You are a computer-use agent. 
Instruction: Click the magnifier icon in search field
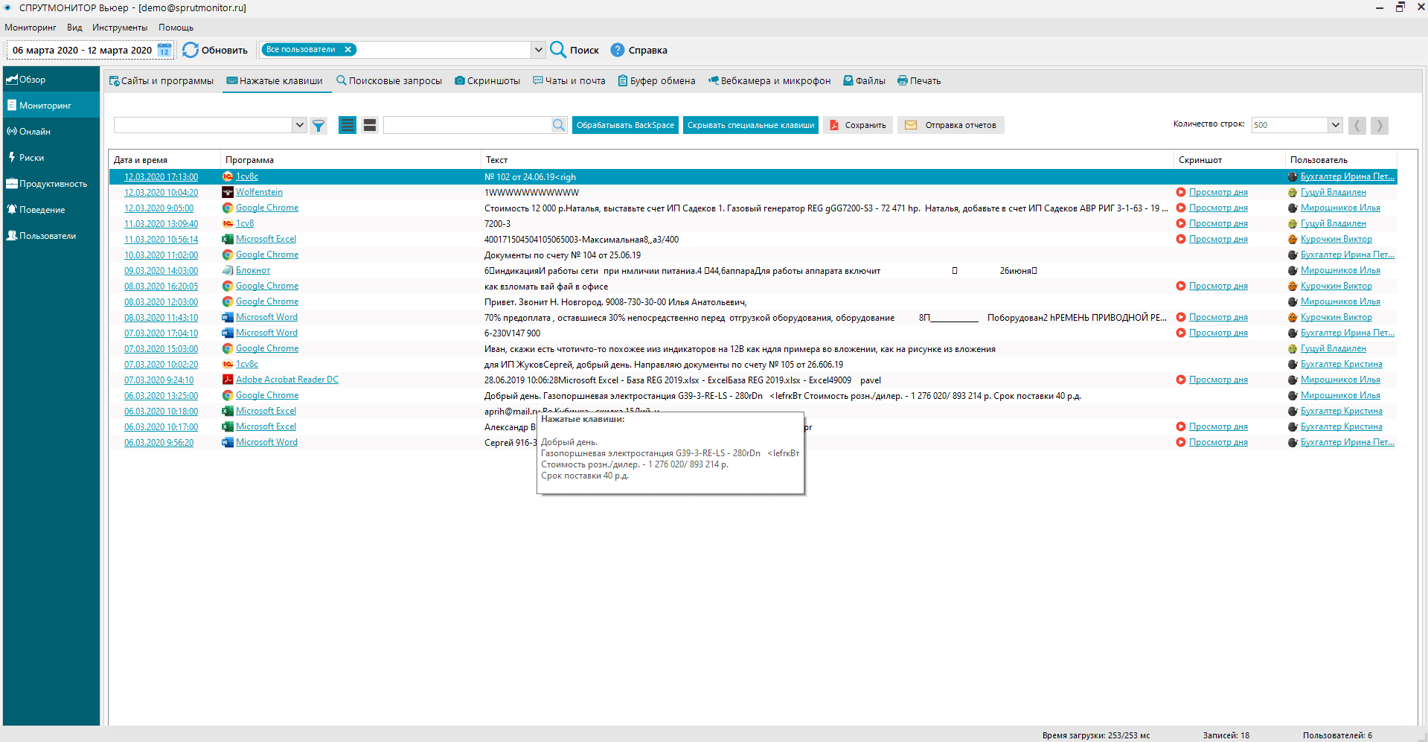coord(559,125)
